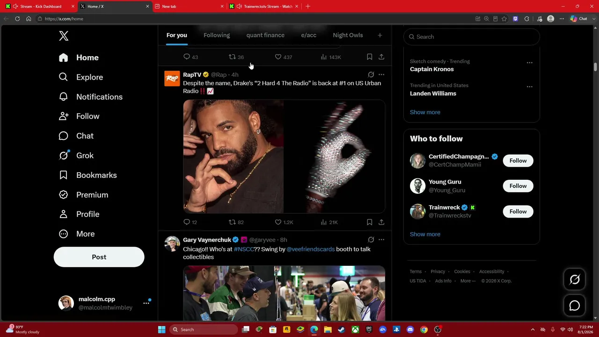Bookmark the RapTV post
The width and height of the screenshot is (599, 337).
pos(369,222)
